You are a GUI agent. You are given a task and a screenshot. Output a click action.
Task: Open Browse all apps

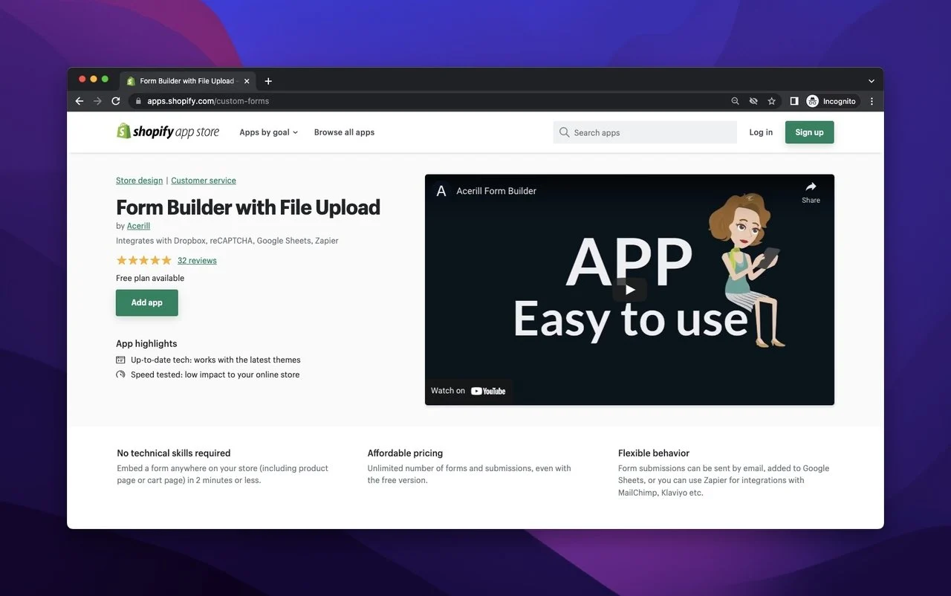tap(344, 132)
